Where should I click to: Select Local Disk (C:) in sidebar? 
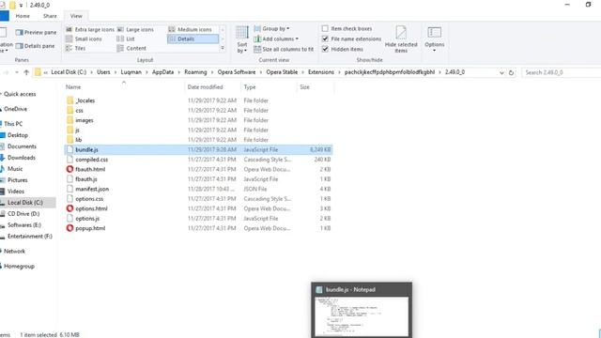pos(25,203)
